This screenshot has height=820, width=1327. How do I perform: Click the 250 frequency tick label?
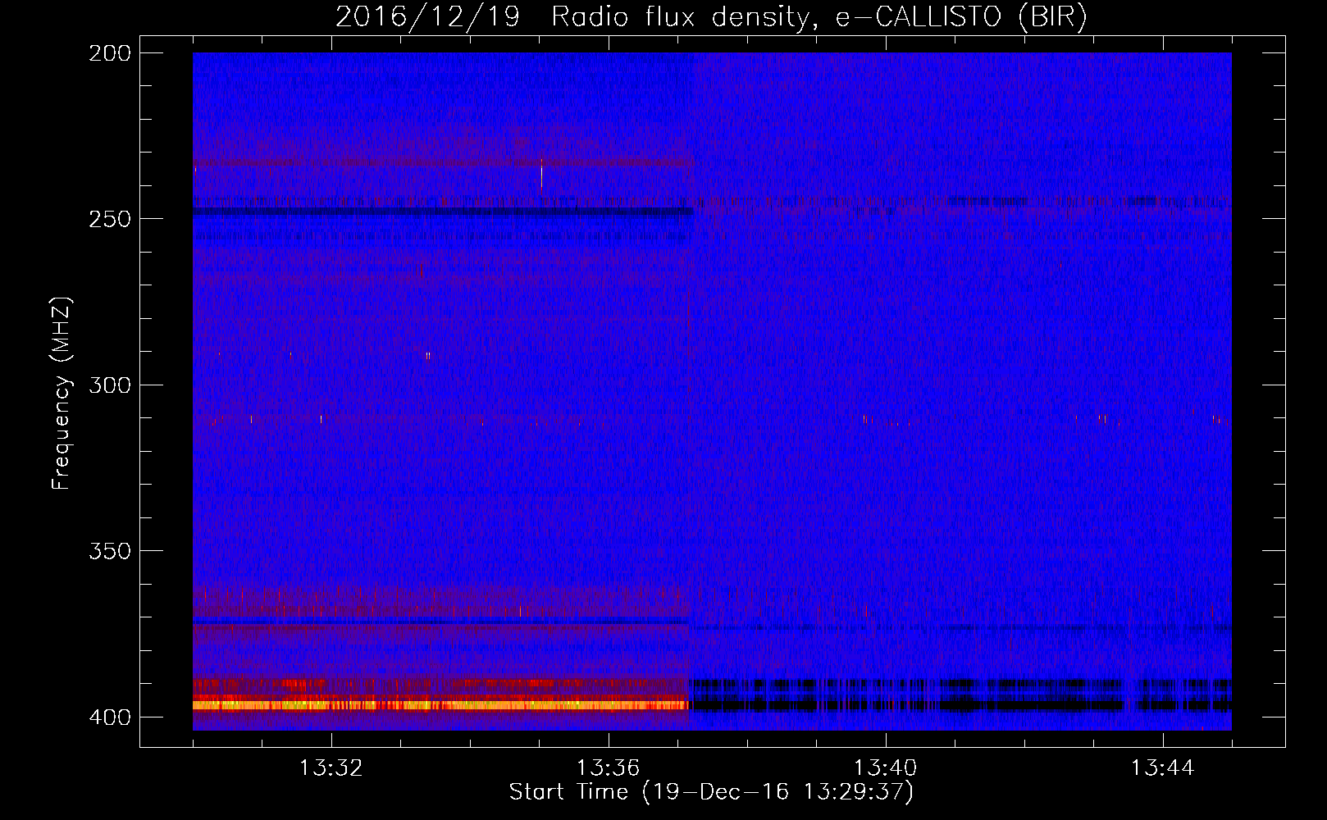110,219
